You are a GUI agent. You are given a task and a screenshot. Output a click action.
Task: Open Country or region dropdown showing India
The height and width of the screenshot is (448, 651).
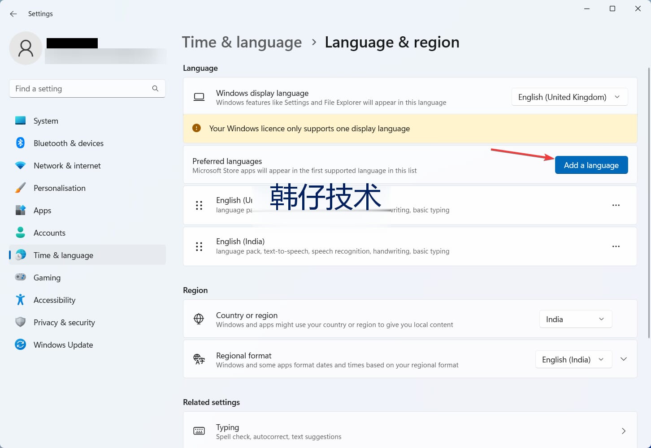coord(575,319)
